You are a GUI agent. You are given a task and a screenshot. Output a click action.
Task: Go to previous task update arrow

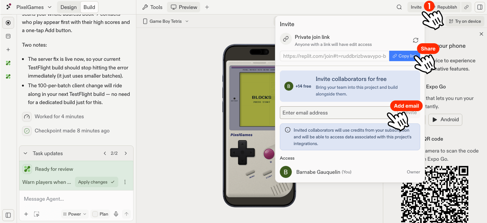105,153
